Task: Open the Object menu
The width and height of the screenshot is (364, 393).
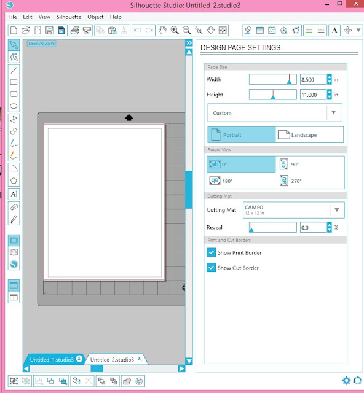Action: click(95, 17)
